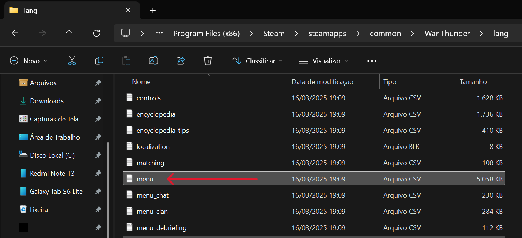The width and height of the screenshot is (522, 238).
Task: Sort files by Tamanho column header
Action: (473, 82)
